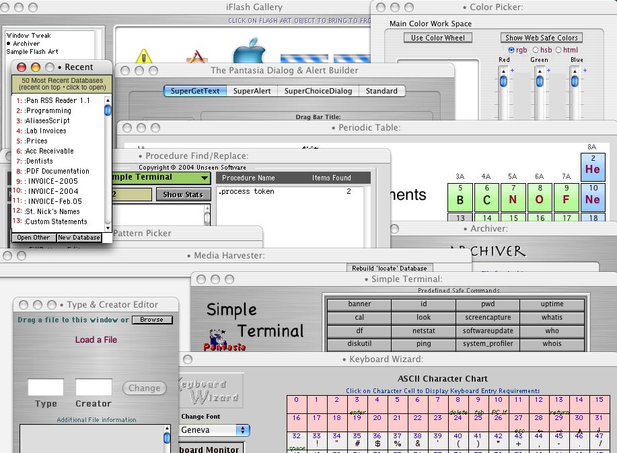
Task: Run the 'softwareupdate' command in Simple Terminal
Action: [x=488, y=331]
